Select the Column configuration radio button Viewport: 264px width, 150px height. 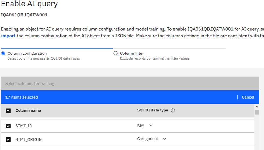coord(3,53)
